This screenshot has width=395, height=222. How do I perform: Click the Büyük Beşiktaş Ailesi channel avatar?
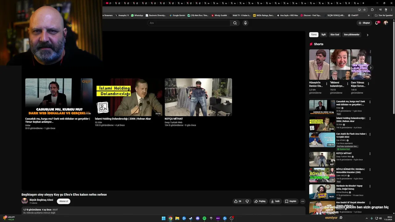[x=24, y=201]
